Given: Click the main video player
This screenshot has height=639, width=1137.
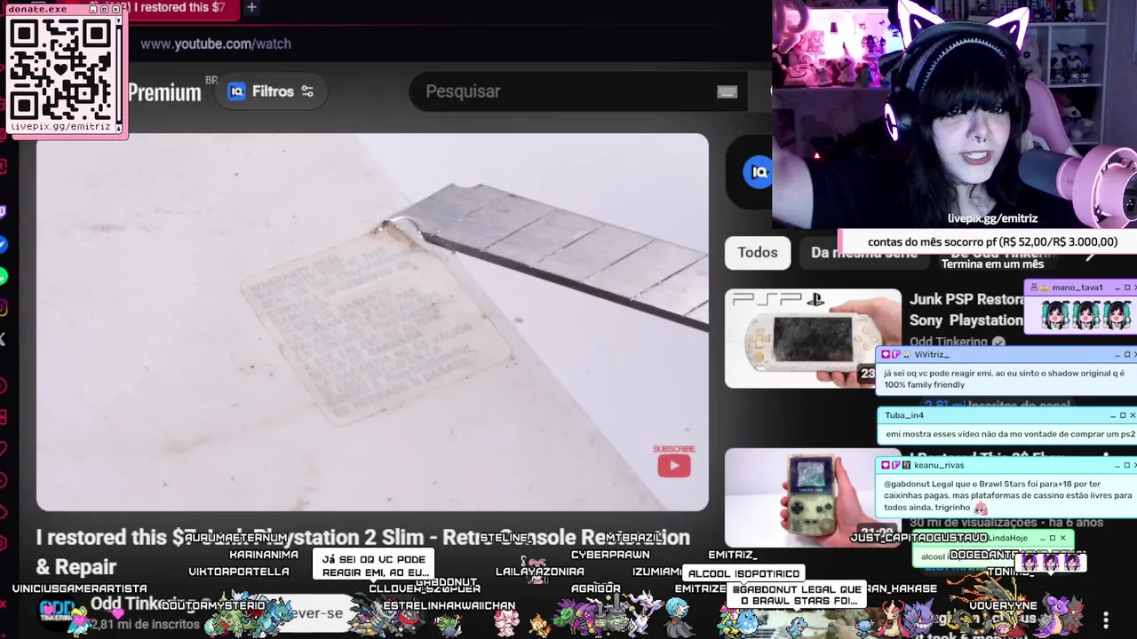Looking at the screenshot, I should tap(372, 322).
